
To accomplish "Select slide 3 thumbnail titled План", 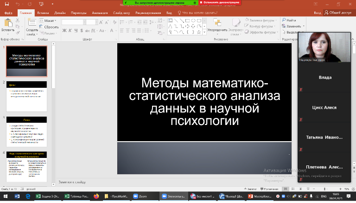I will click(26, 131).
